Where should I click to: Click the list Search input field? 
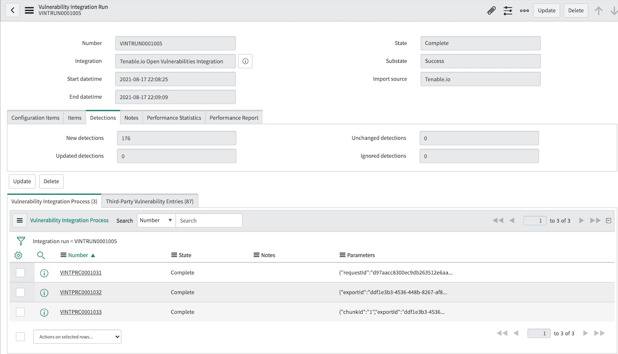pos(209,220)
